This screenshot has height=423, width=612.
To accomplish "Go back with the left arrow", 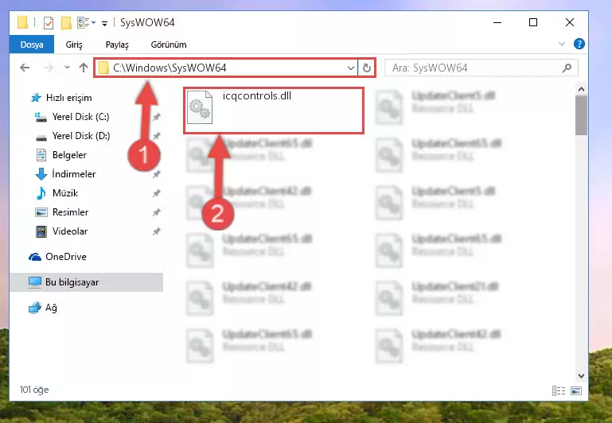I will (x=25, y=68).
